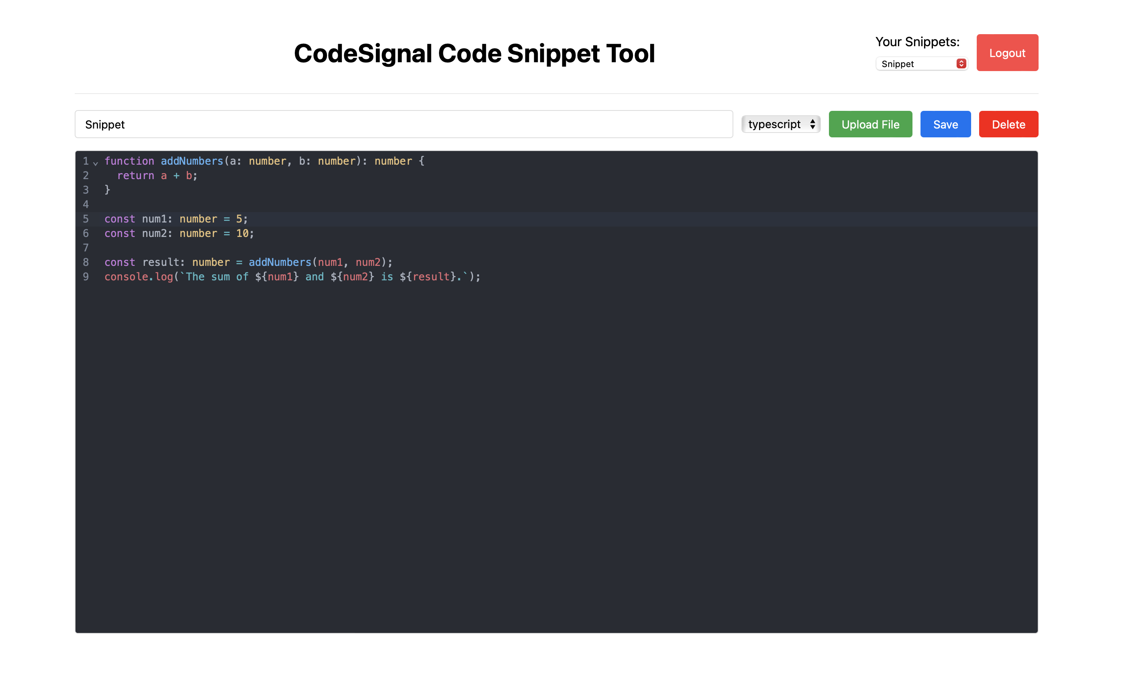Click the 'return a + b;' line
The height and width of the screenshot is (694, 1143).
pyautogui.click(x=157, y=176)
